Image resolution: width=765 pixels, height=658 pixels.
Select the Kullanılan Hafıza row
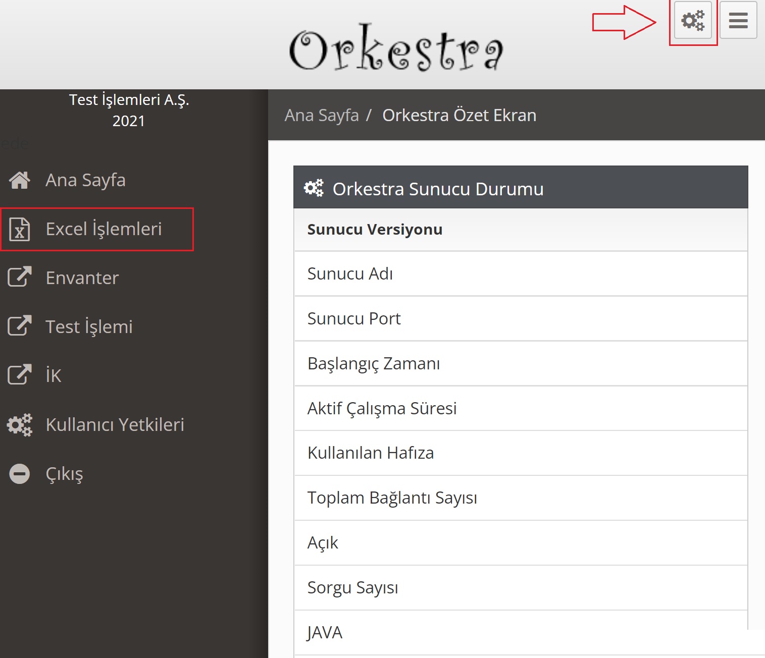pyautogui.click(x=520, y=453)
